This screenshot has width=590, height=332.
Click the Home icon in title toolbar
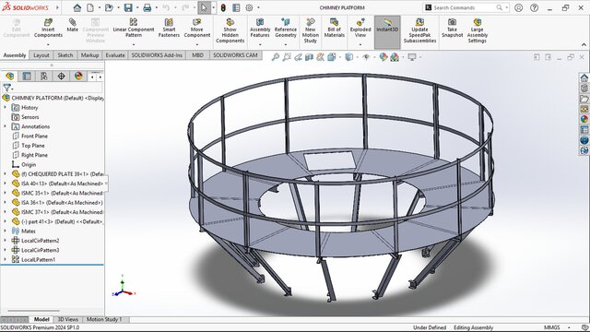coord(77,8)
